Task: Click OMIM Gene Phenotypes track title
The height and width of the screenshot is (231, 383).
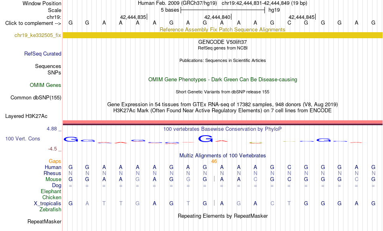Action: click(x=223, y=80)
